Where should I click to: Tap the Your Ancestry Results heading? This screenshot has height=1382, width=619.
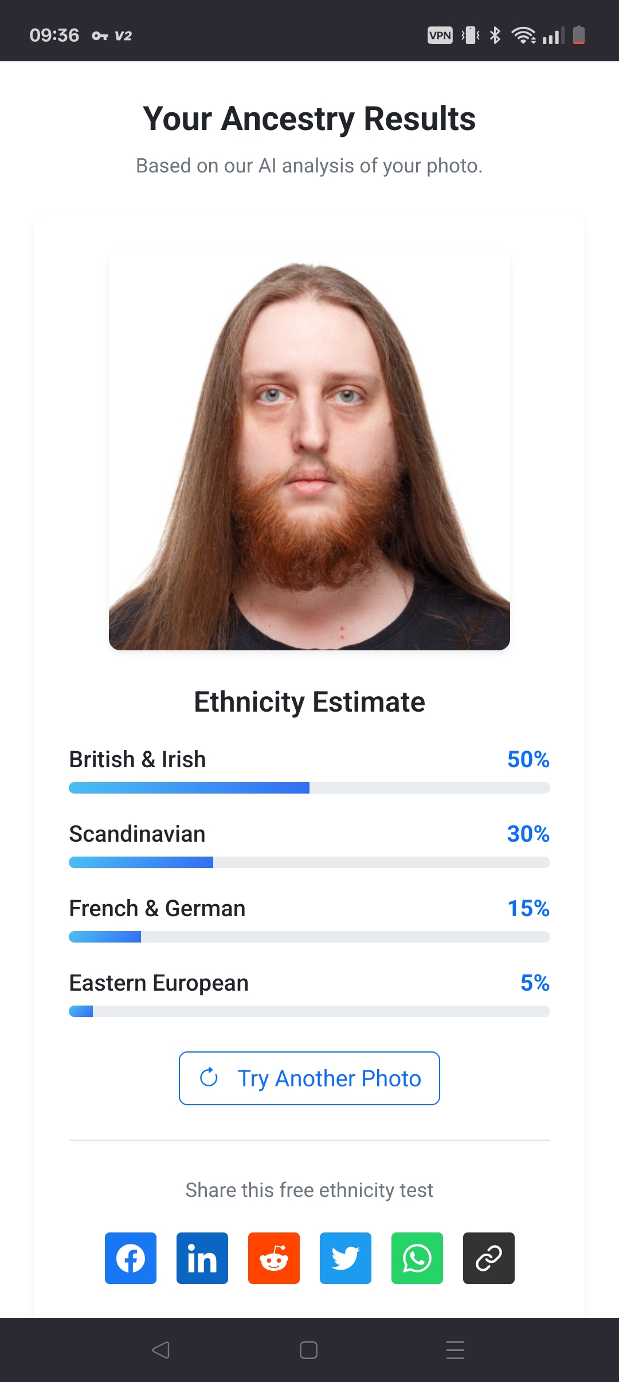[309, 119]
